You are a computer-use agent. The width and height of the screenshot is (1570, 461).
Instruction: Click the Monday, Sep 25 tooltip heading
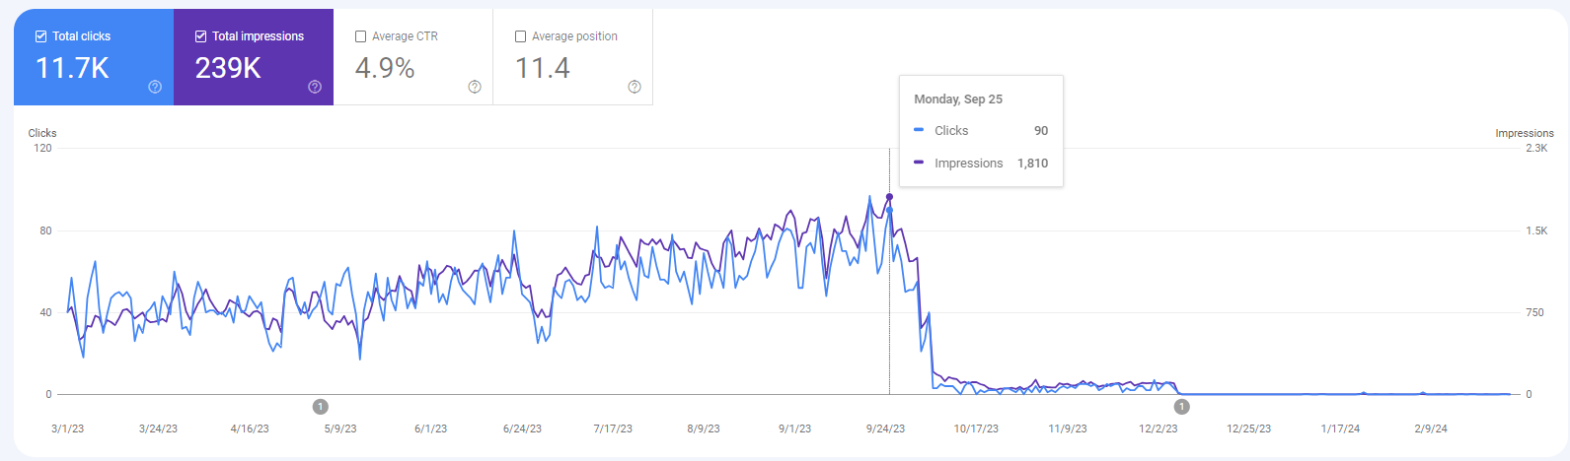[x=958, y=99]
